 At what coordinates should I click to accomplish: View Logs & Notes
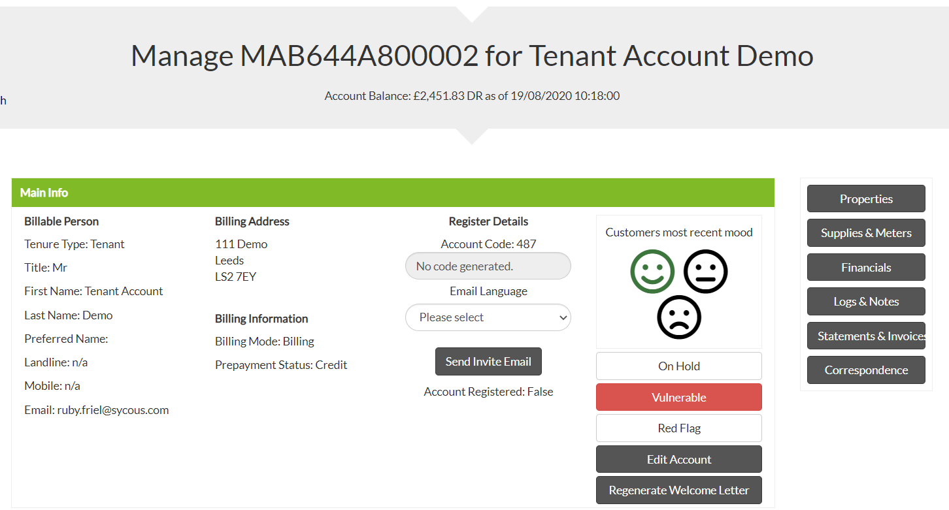click(x=865, y=302)
